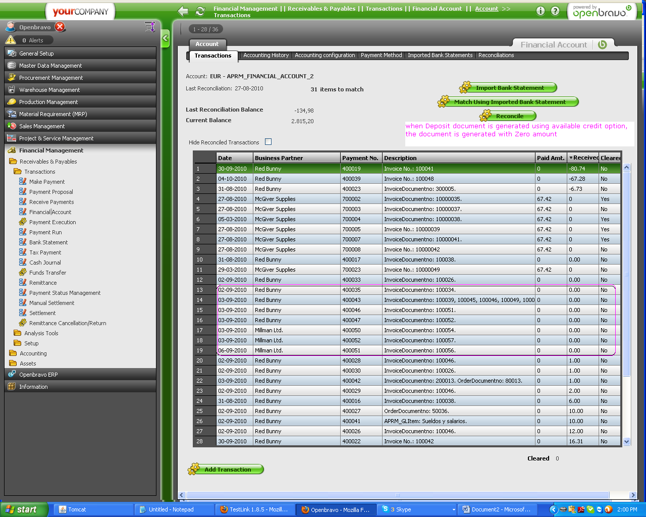Open the Alerts warning icon
The width and height of the screenshot is (646, 517).
[11, 40]
